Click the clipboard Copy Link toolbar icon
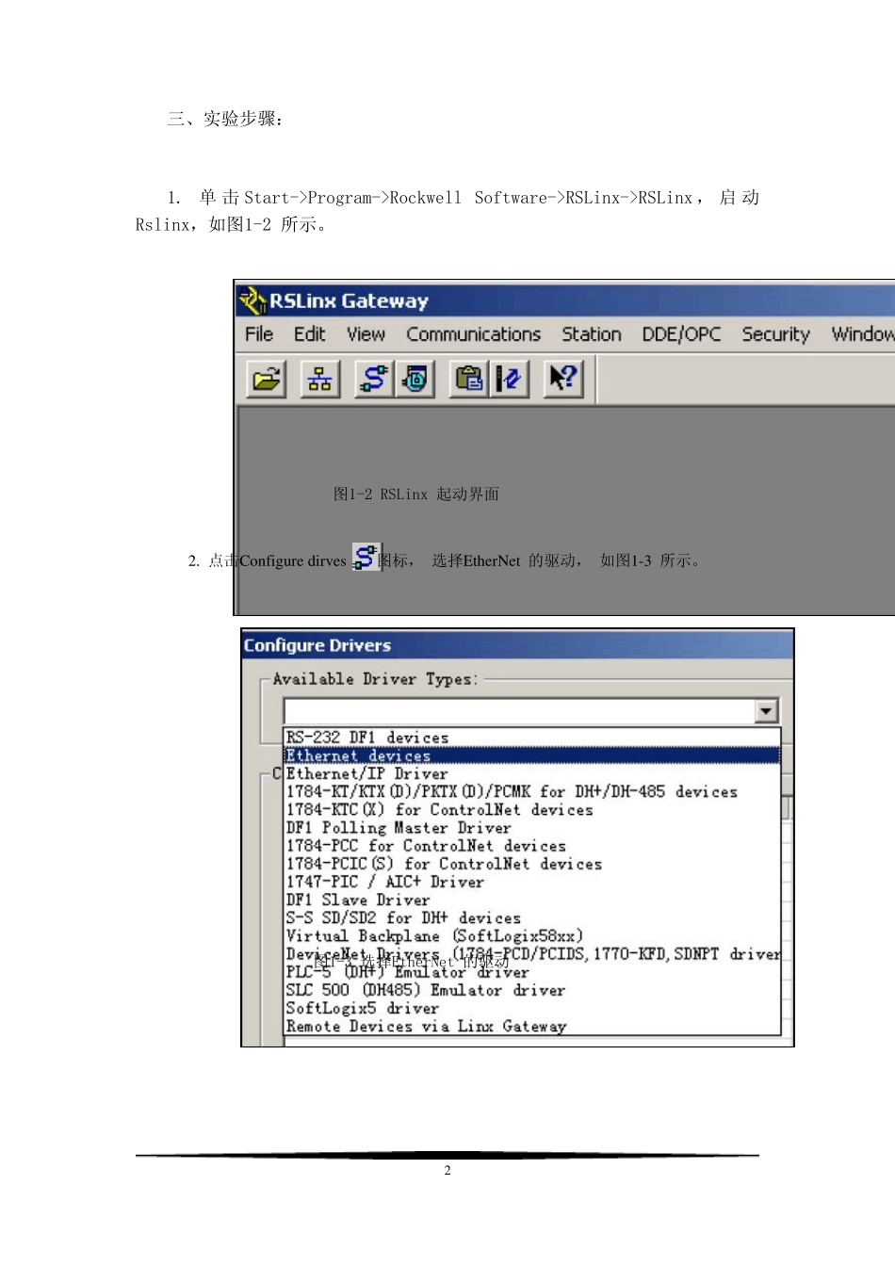 (468, 380)
